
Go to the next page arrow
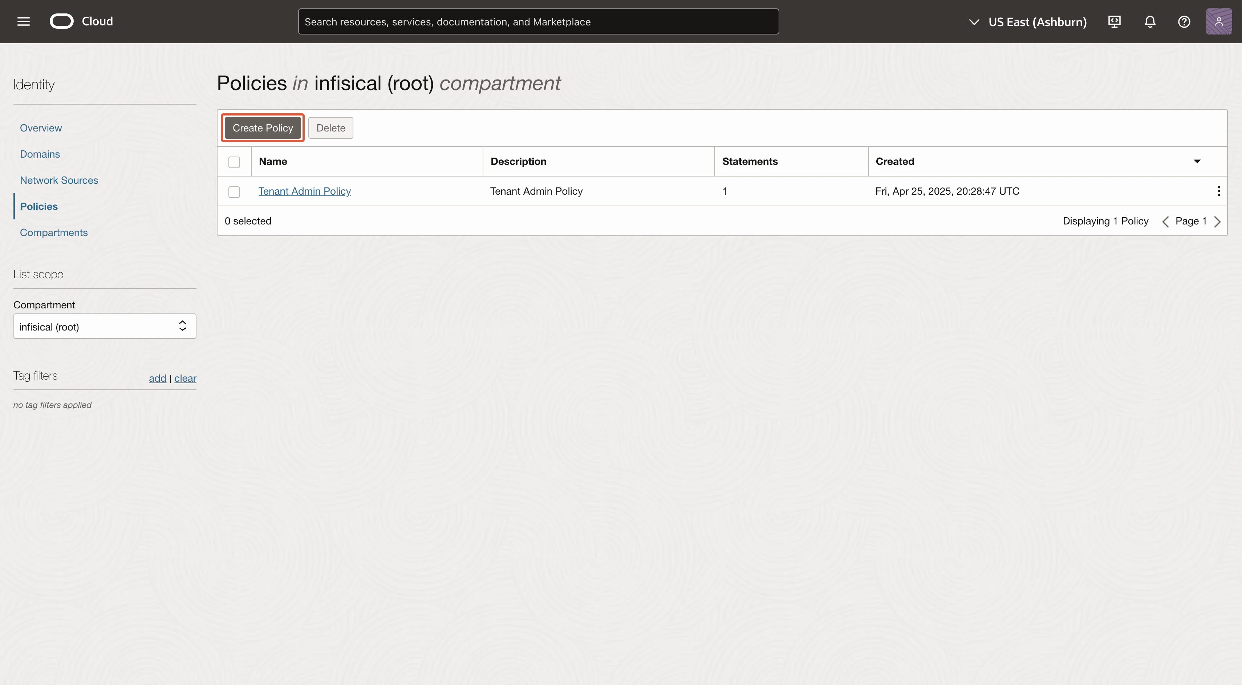[1217, 221]
